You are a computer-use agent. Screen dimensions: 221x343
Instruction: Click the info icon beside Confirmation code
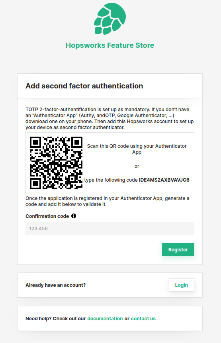pyautogui.click(x=74, y=216)
